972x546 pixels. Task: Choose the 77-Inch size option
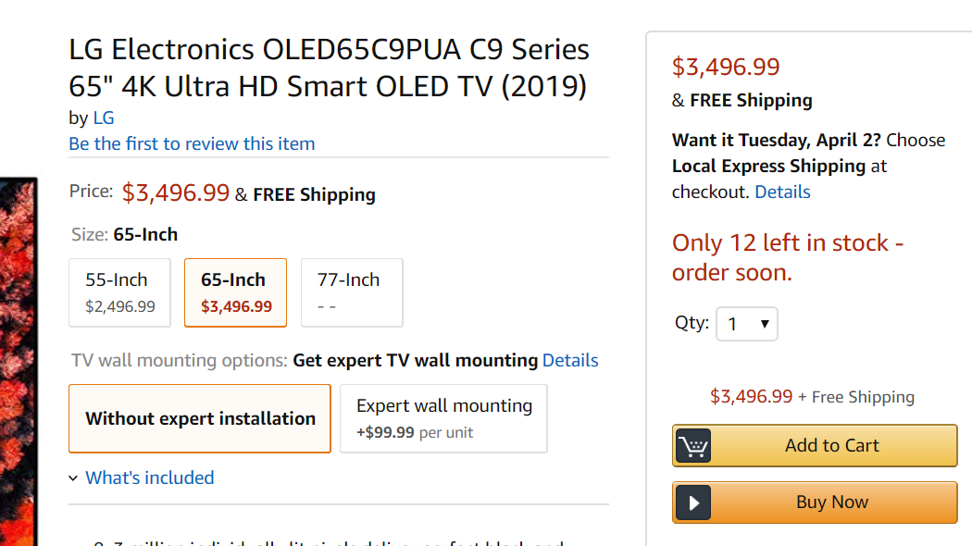tap(352, 292)
